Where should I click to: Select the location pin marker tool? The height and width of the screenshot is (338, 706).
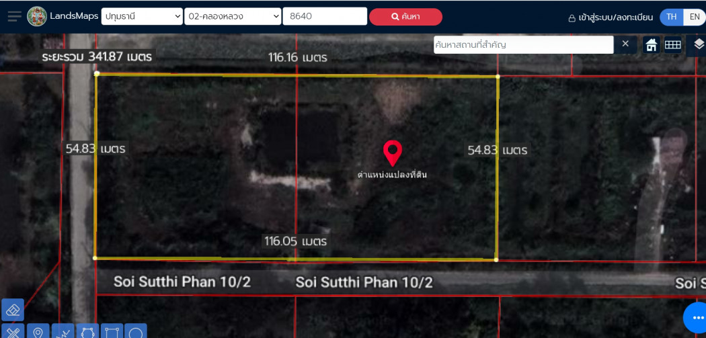(x=38, y=331)
